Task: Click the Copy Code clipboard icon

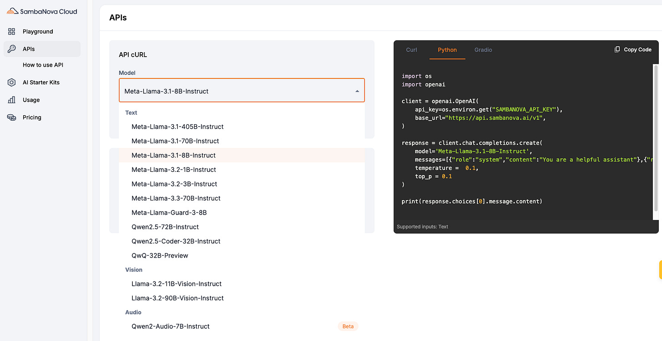Action: click(x=617, y=49)
